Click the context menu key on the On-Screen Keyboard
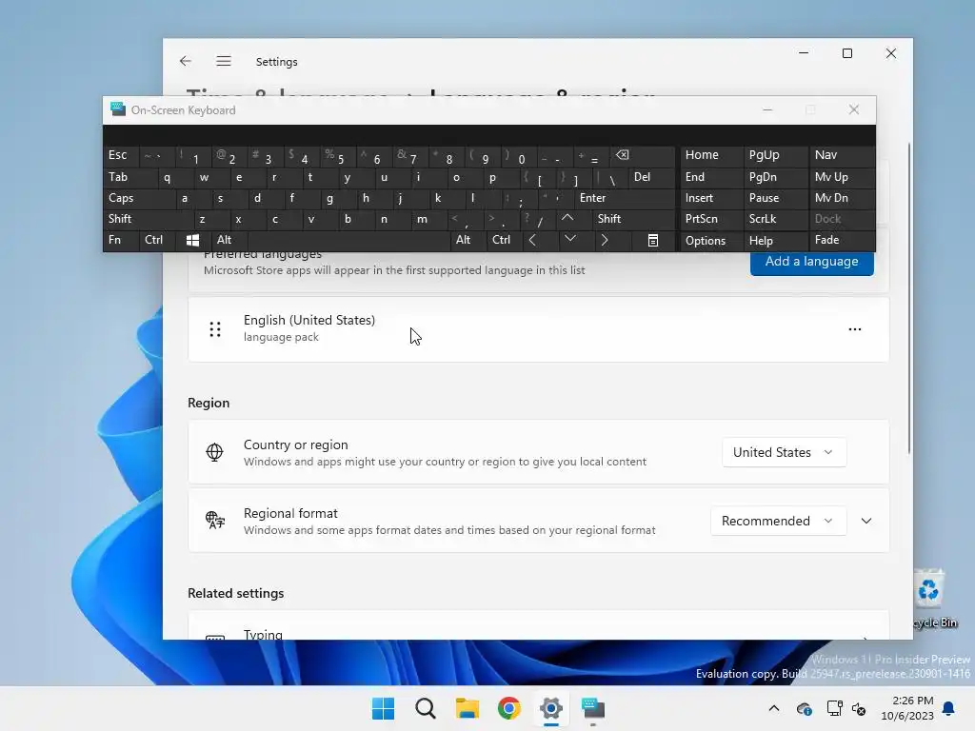This screenshot has width=975, height=731. (x=653, y=241)
